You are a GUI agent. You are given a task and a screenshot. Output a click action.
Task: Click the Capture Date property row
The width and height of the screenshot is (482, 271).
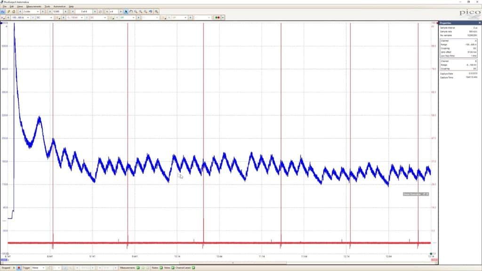pos(458,74)
